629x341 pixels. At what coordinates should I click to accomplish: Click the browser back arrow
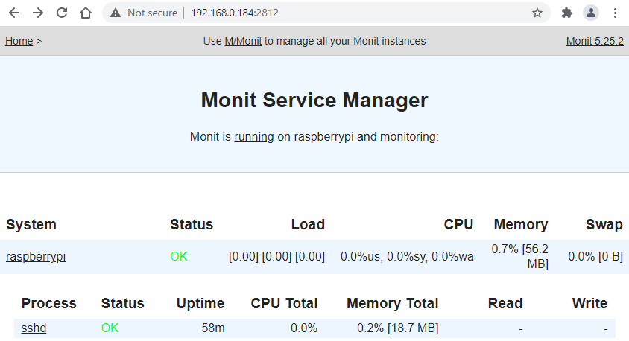click(x=13, y=13)
